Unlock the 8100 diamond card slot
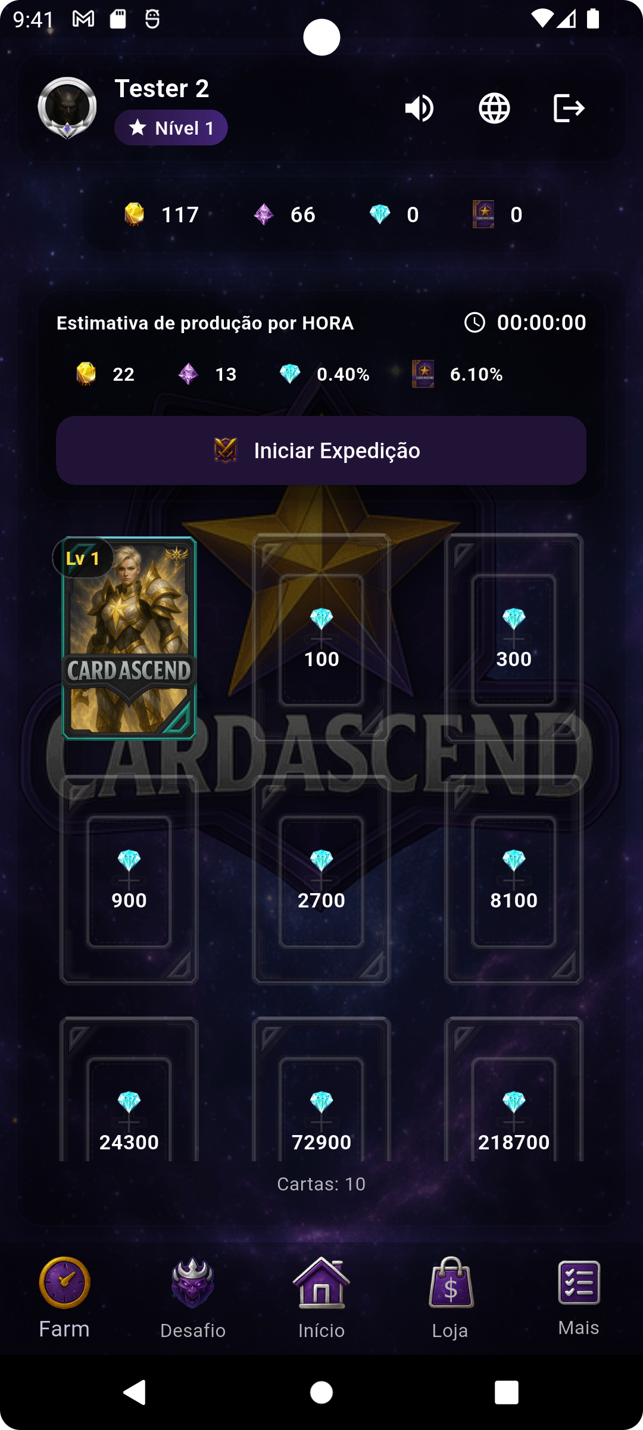Screen dimensions: 643x1430 pos(514,880)
